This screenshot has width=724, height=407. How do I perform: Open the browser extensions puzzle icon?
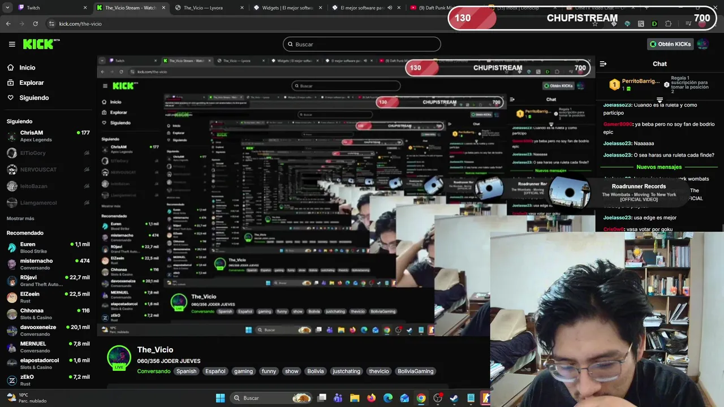tap(668, 24)
